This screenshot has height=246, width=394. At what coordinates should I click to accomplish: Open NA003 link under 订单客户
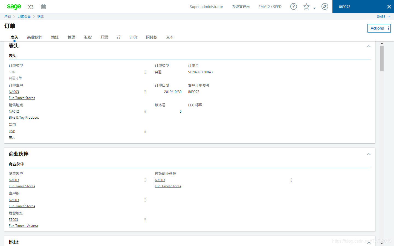click(x=14, y=92)
